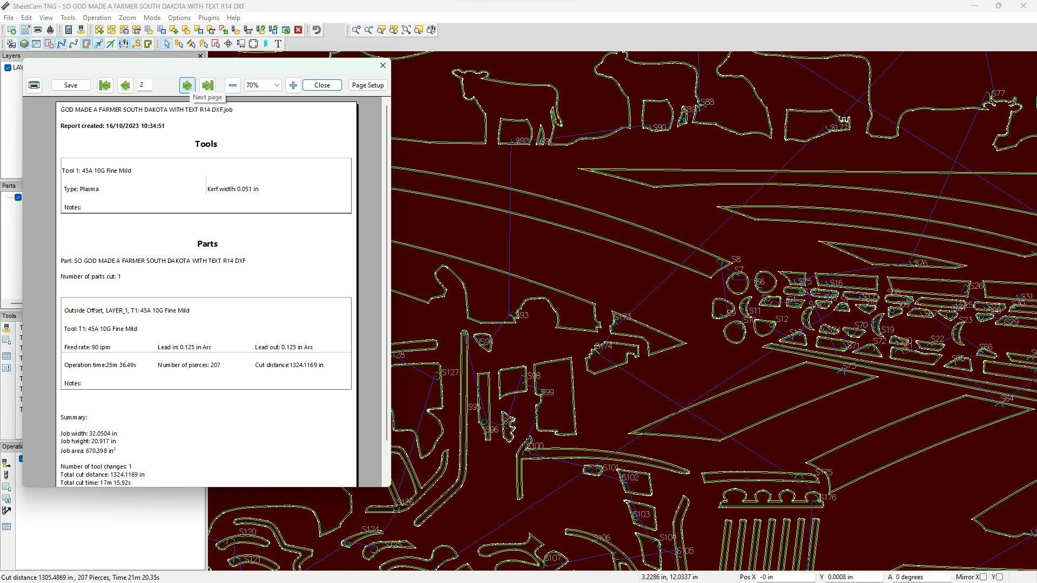
Task: Click the zoom in magnifier toolbar icon
Action: pyautogui.click(x=356, y=30)
